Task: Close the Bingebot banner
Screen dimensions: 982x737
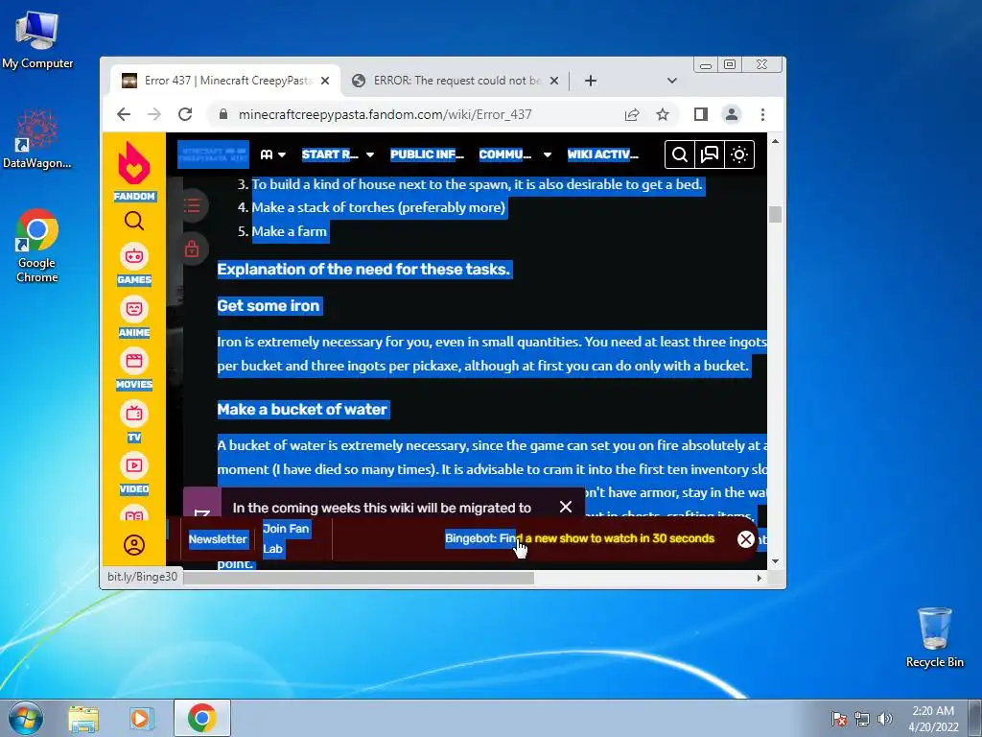Action: [745, 539]
